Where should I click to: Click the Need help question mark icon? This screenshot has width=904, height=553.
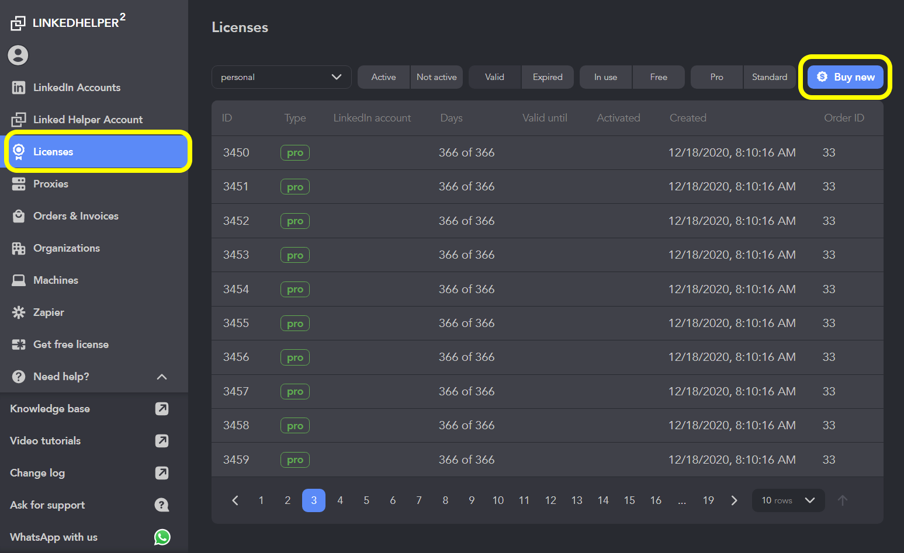pyautogui.click(x=19, y=377)
